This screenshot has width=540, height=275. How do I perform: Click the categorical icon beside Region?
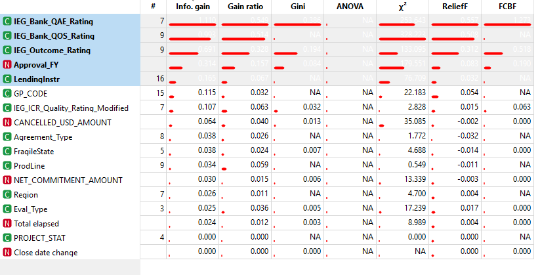pos(7,195)
